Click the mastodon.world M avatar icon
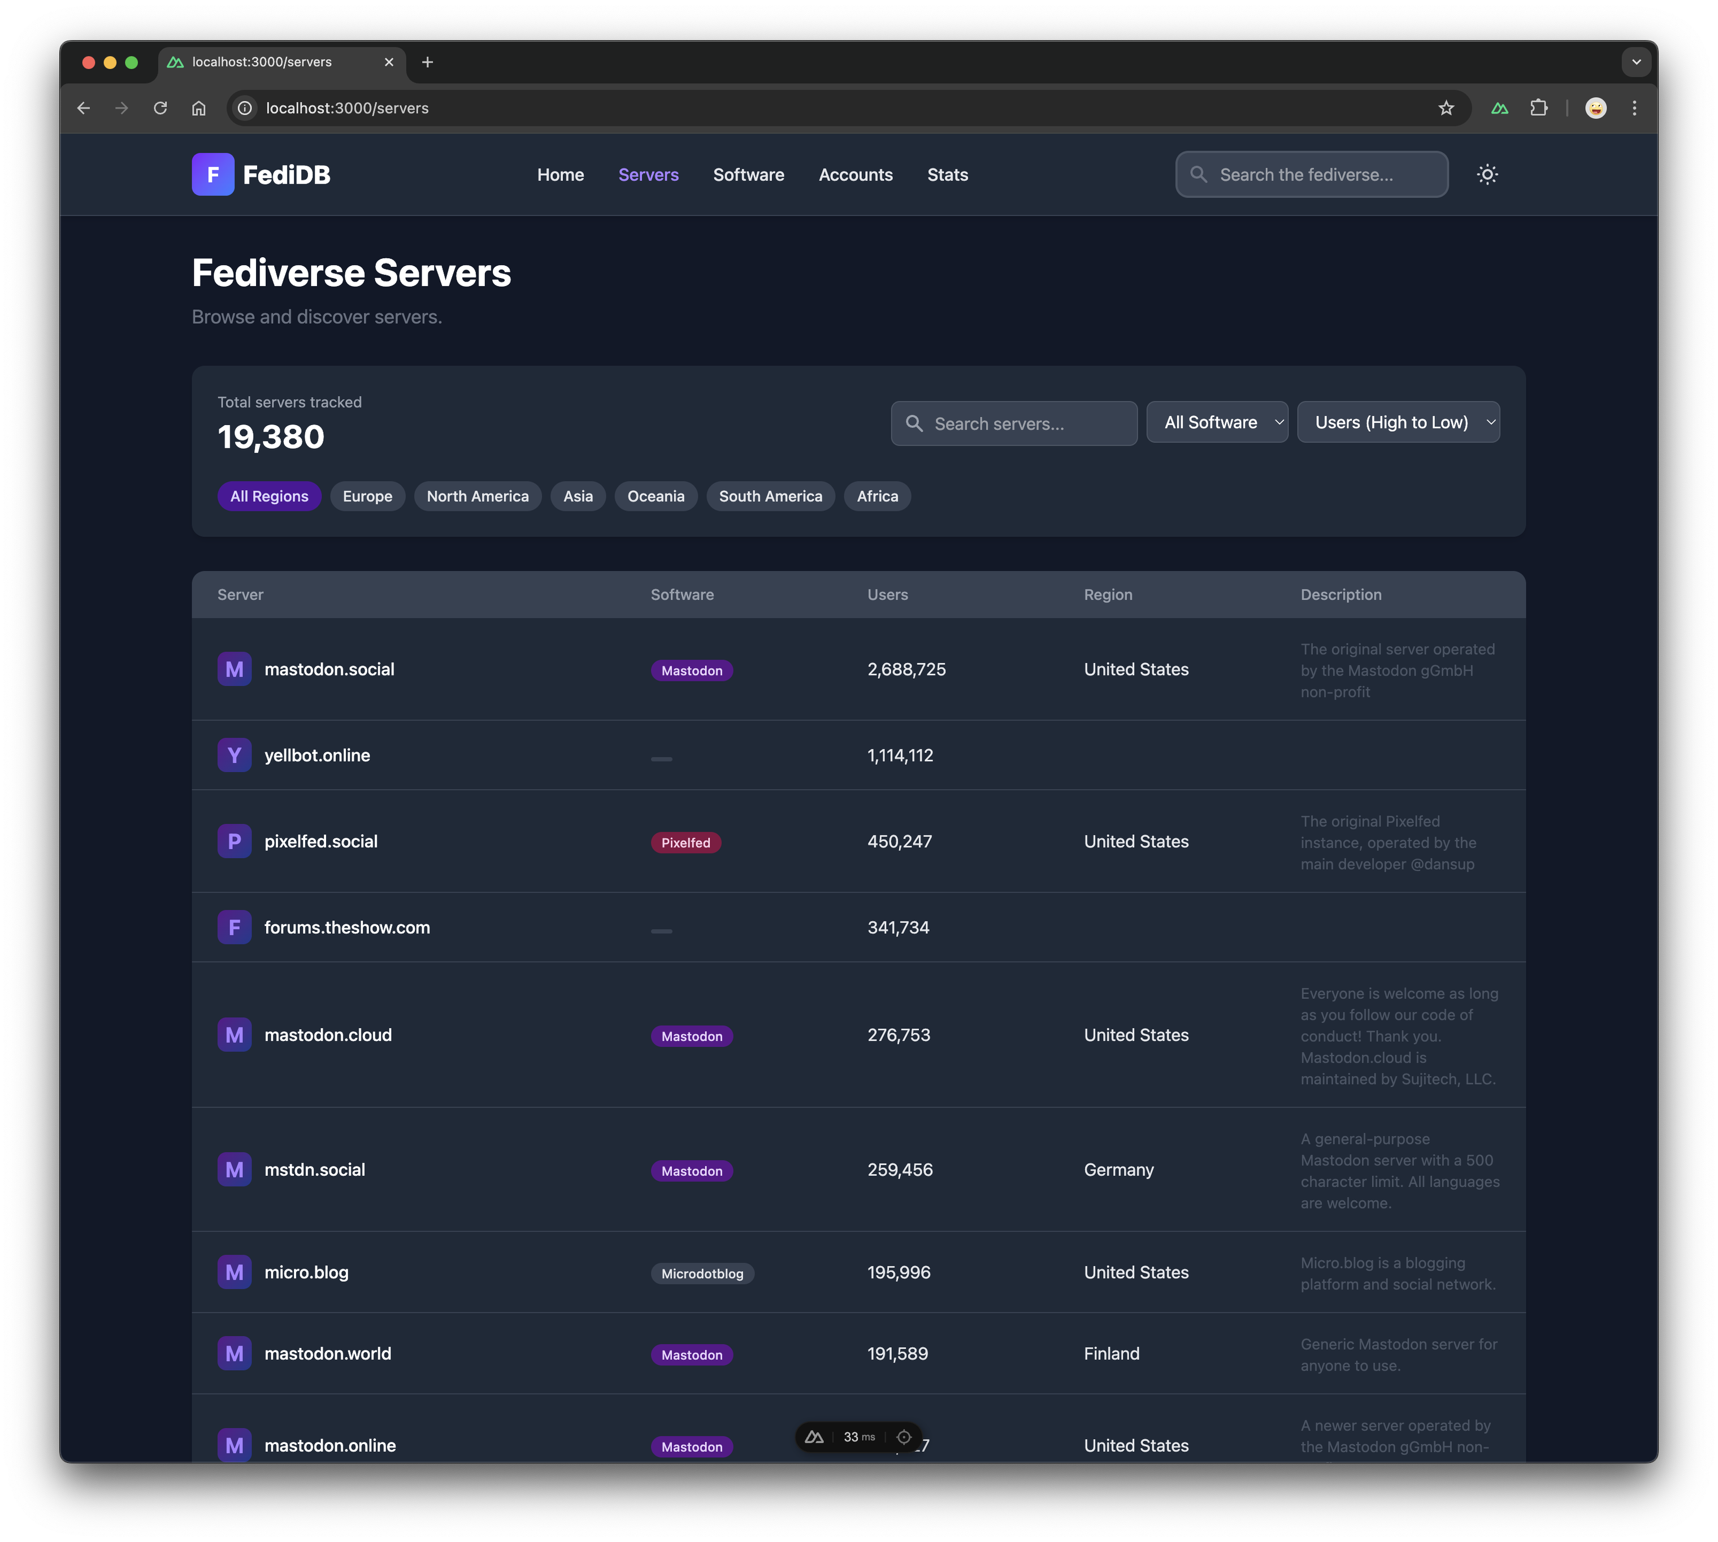Screen dimensions: 1718x1542 (x=235, y=1353)
